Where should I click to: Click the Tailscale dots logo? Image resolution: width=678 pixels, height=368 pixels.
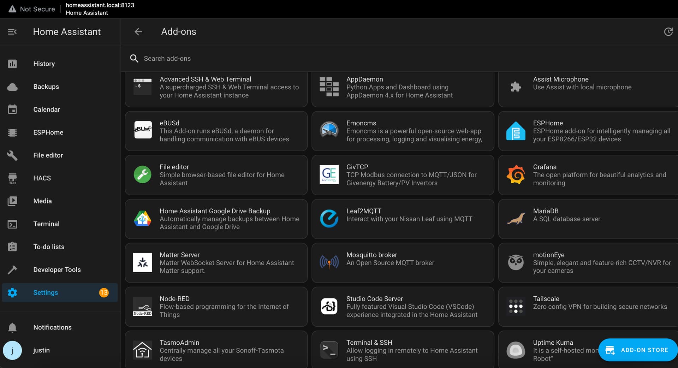(x=516, y=306)
